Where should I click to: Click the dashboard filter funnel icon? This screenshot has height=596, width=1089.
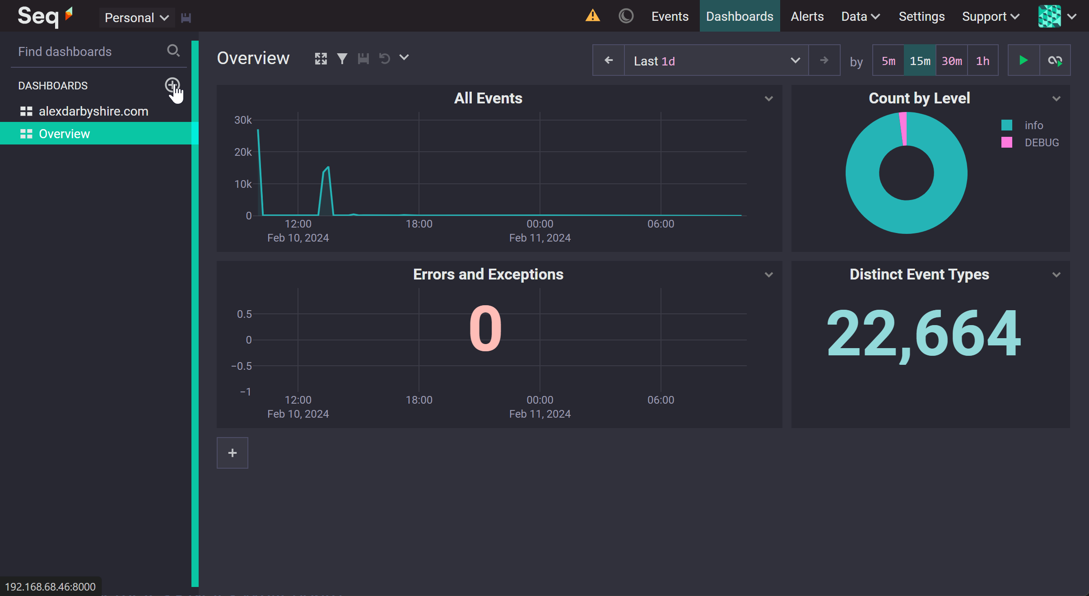(342, 59)
